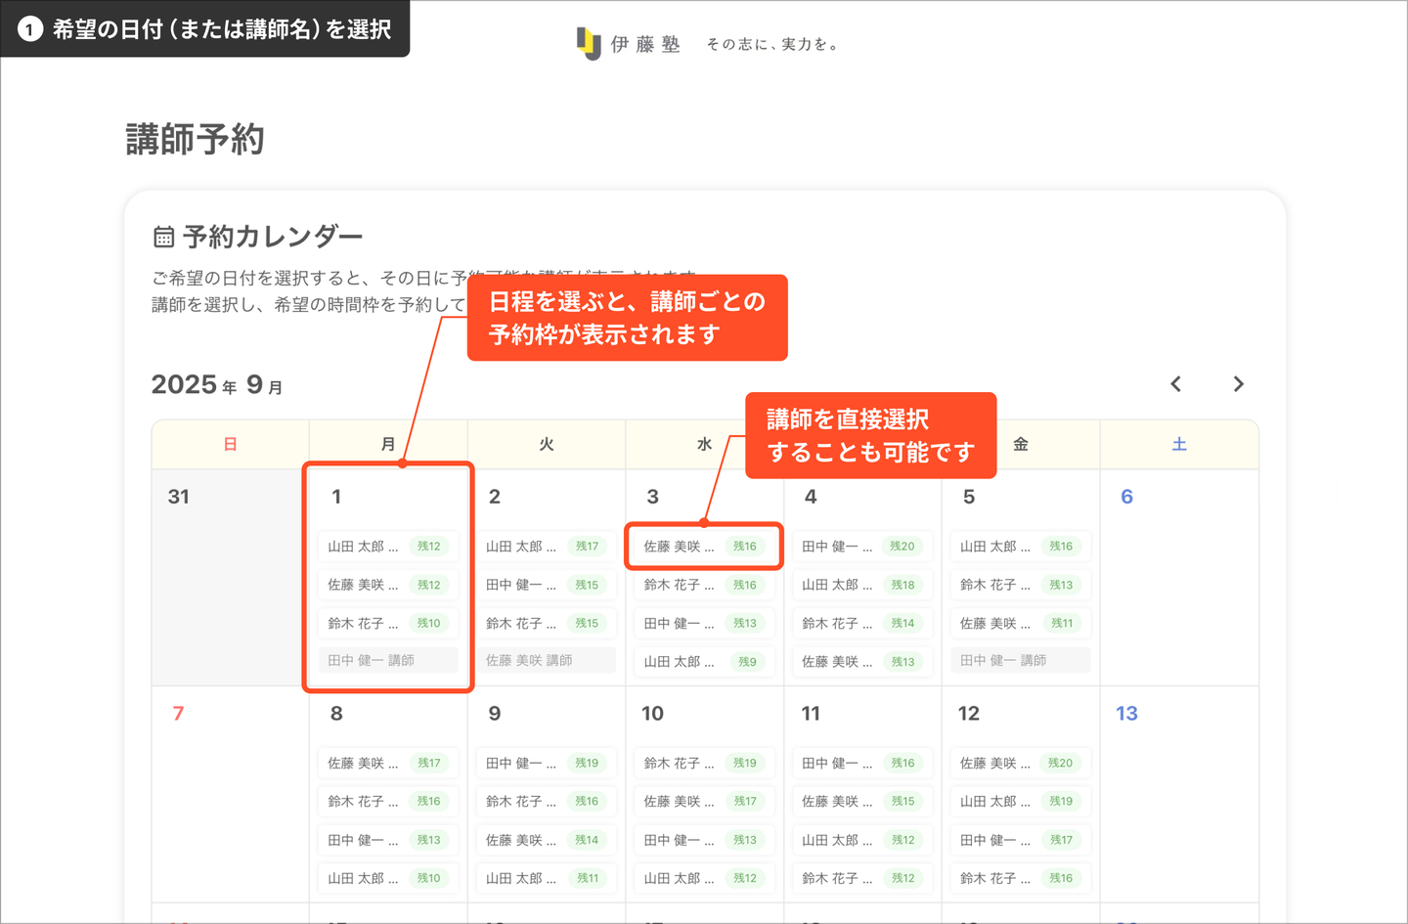Select 山田 太郎 on September 1

pyautogui.click(x=363, y=547)
